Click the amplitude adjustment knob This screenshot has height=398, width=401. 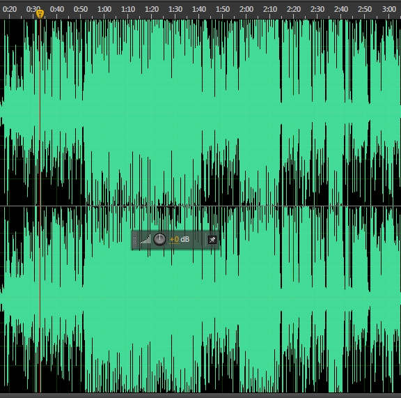(159, 240)
